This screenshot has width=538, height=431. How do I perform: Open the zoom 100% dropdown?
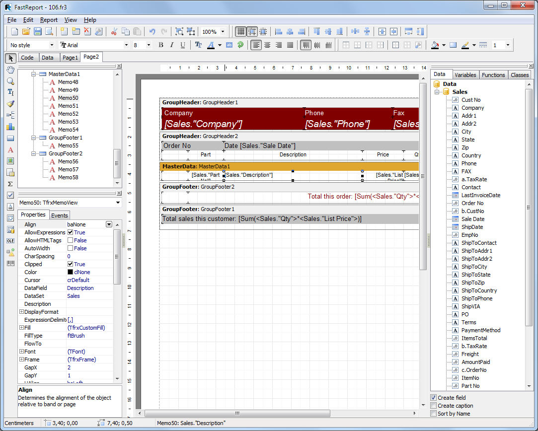[223, 32]
